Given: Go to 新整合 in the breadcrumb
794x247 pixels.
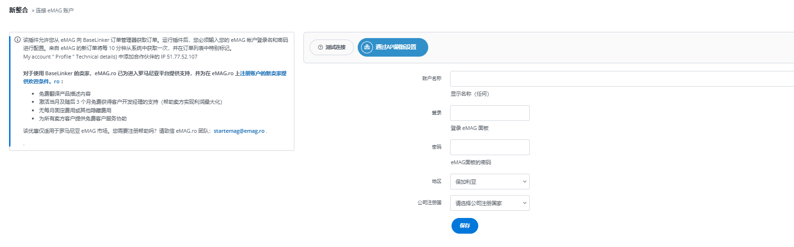Looking at the screenshot, I should (19, 10).
